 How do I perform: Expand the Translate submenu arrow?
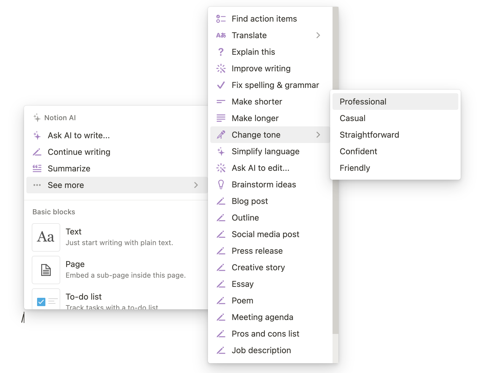point(318,36)
